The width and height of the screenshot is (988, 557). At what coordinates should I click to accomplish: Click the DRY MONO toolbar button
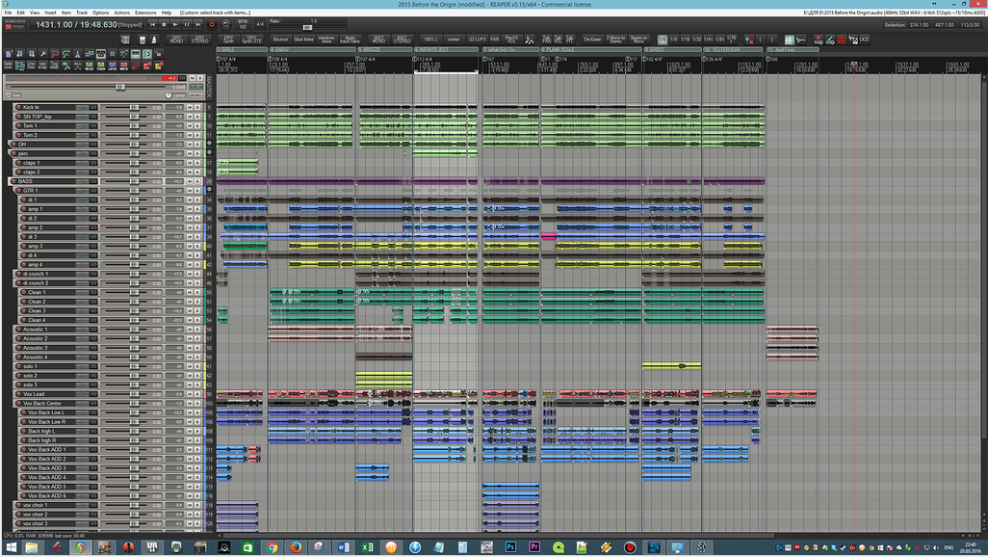(176, 40)
